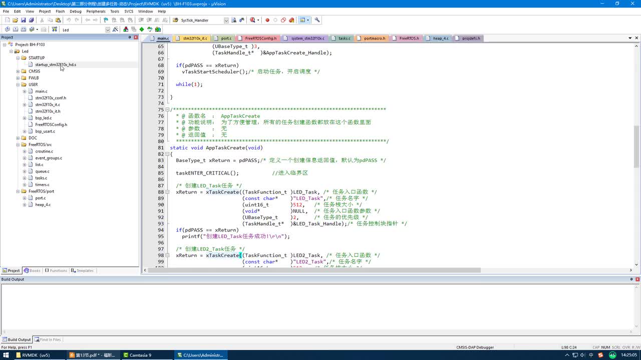Click the taskbar clock showing 14:25:05
The width and height of the screenshot is (641, 360).
point(628,355)
